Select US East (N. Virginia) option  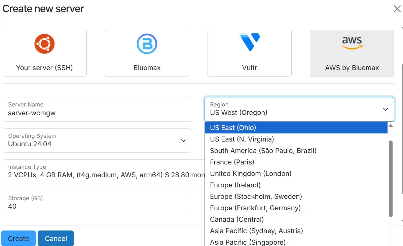pyautogui.click(x=242, y=139)
